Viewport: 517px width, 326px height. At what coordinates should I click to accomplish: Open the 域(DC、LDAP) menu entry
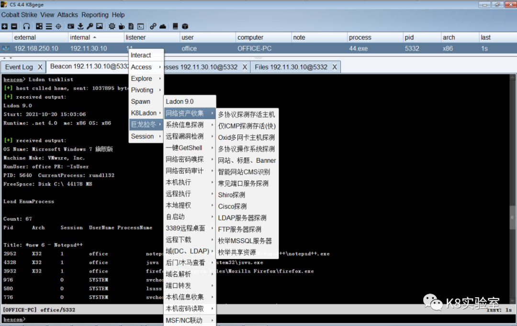[x=190, y=251]
